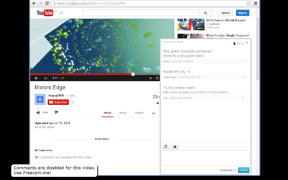This screenshot has height=180, width=288.
Task: Open the chapaj3000 channel name link
Action: [56, 95]
